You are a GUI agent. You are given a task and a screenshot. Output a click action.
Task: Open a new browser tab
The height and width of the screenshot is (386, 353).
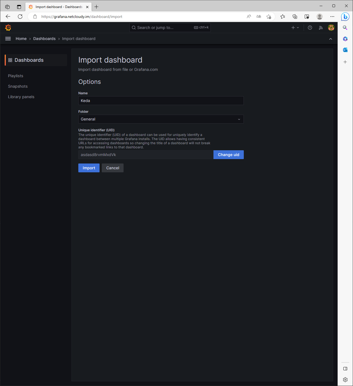pyautogui.click(x=96, y=7)
